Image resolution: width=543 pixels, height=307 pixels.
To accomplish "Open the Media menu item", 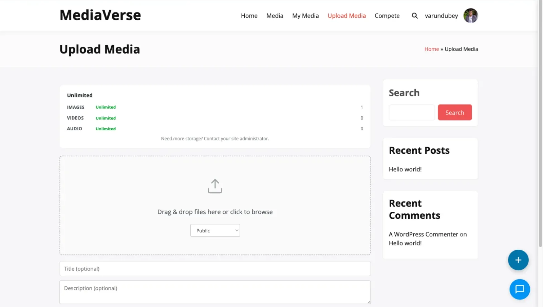I will pyautogui.click(x=275, y=16).
